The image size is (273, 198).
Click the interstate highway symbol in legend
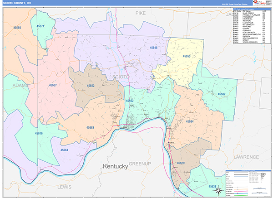pos(238,193)
